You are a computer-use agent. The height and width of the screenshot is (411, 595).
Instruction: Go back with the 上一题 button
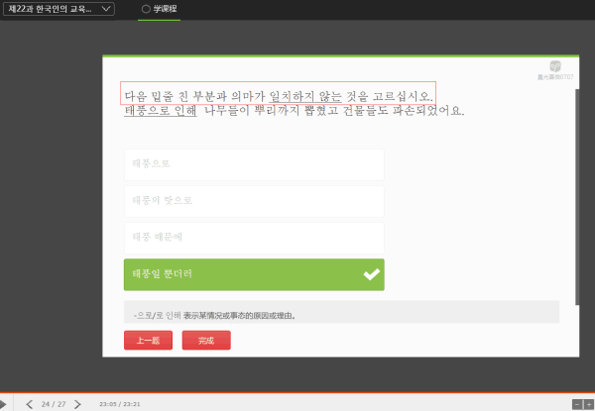[x=148, y=340]
